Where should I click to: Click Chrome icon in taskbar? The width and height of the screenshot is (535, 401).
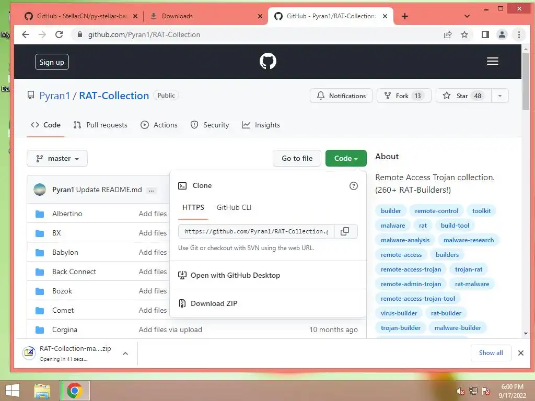(x=74, y=391)
